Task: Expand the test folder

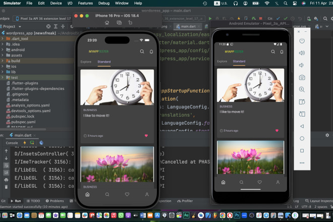Action: coord(3,77)
